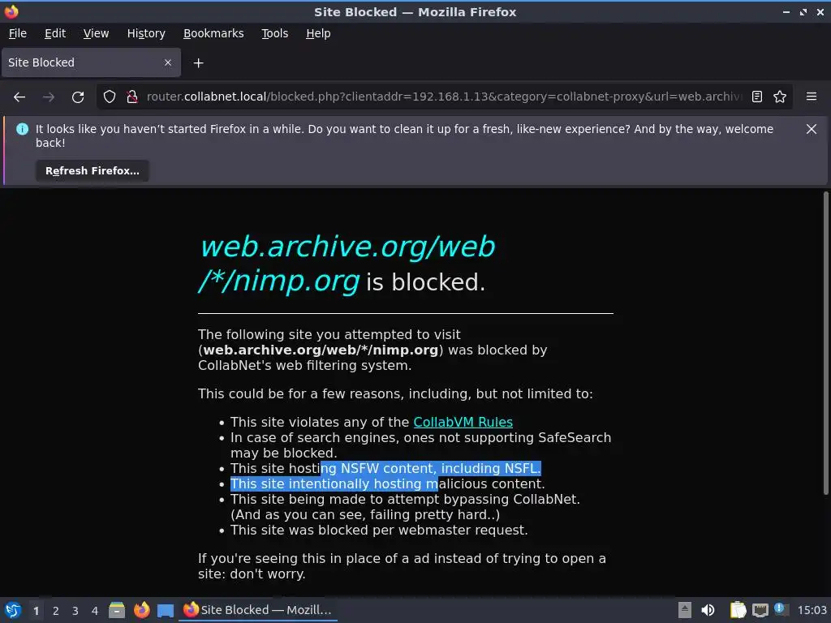Image resolution: width=831 pixels, height=623 pixels.
Task: Click text 'This site being made to attempt bypassing CollabNet.'
Action: click(405, 500)
